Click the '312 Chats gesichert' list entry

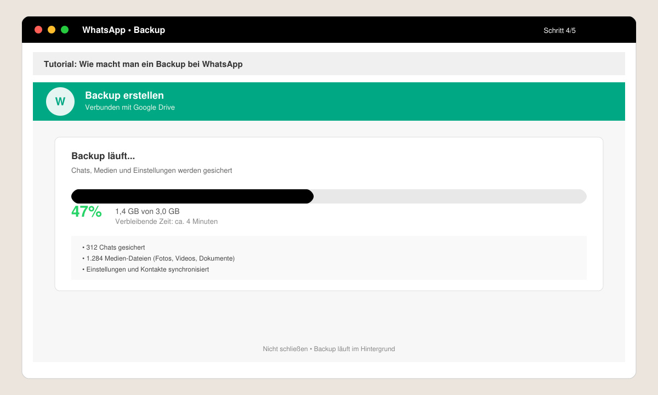(x=114, y=247)
